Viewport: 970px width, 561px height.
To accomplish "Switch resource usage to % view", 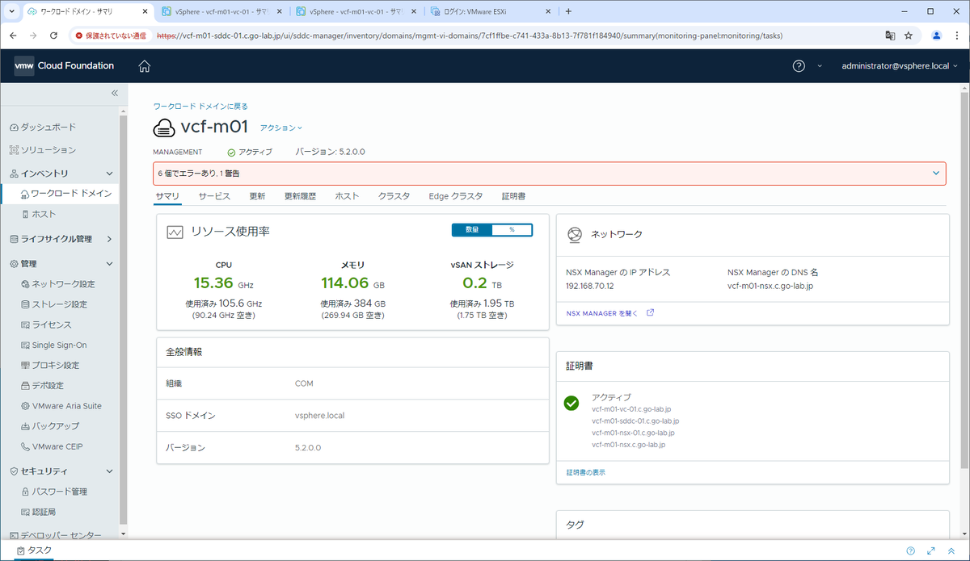I will point(512,230).
